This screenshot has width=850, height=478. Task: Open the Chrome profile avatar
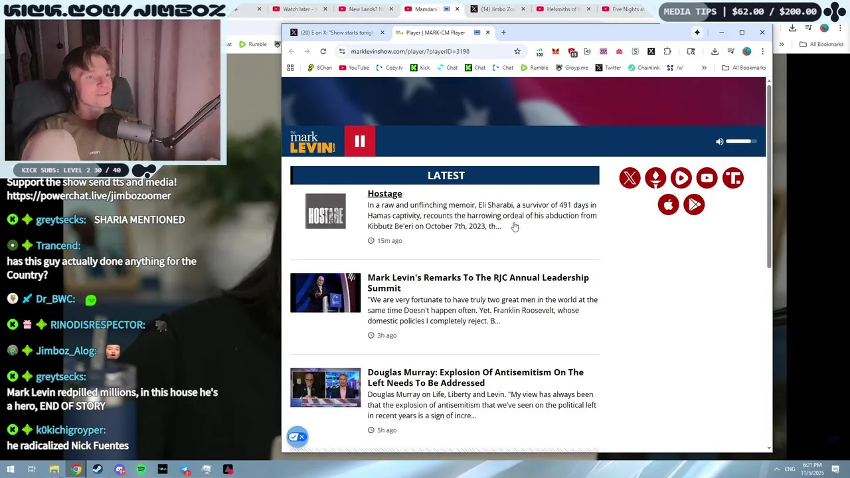click(x=746, y=51)
